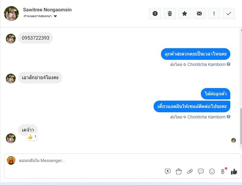
Task: Open the speech bubble quick replies icon
Action: tap(201, 172)
